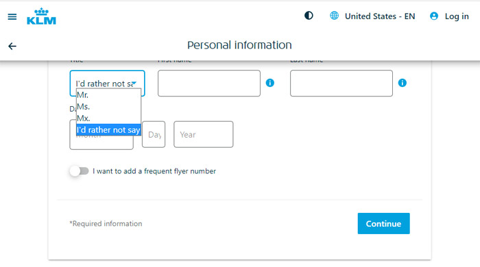Show info for Last name field
Image resolution: width=480 pixels, height=267 pixels.
click(403, 83)
